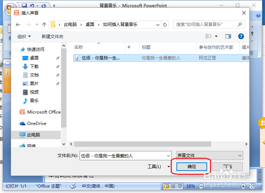Open recent locations dropdown chevron
265x193 pixels.
37,25
